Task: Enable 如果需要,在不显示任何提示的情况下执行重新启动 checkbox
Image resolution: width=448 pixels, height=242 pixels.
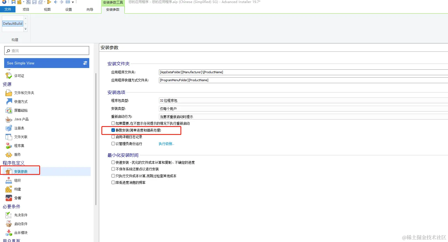Action: pyautogui.click(x=113, y=123)
